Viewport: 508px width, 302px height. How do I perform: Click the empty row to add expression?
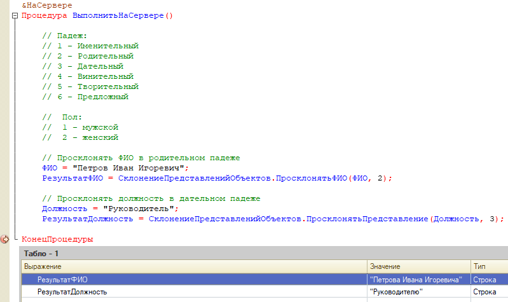[x=191, y=299]
